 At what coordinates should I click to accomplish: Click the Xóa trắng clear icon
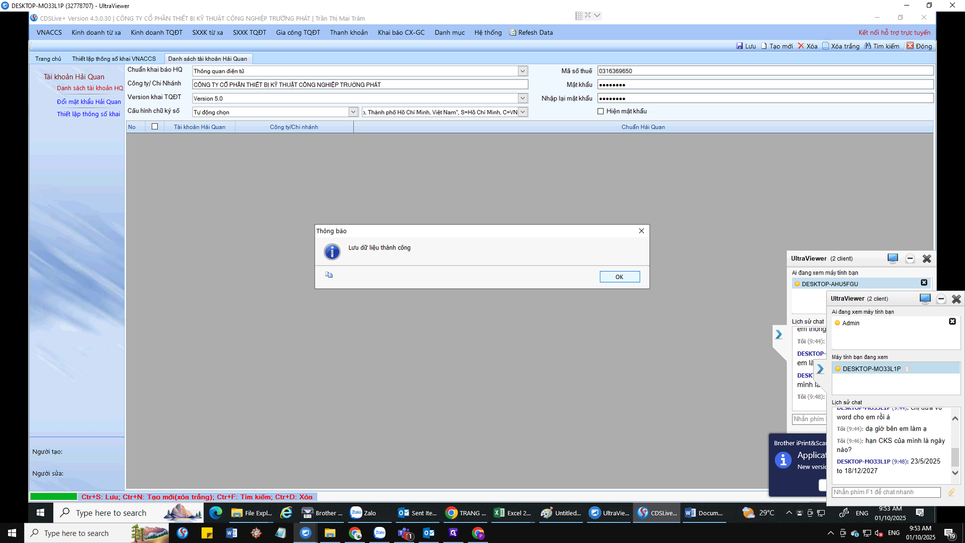click(825, 46)
